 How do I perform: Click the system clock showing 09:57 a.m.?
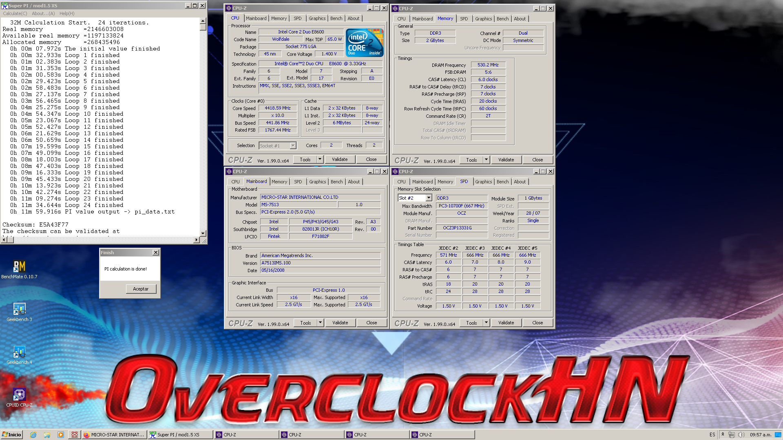click(x=761, y=435)
